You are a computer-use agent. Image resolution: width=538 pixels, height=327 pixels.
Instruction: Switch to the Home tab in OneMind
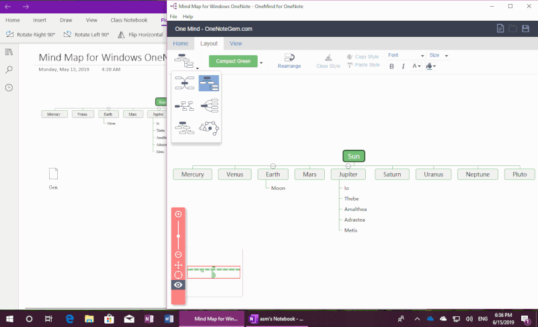(180, 44)
